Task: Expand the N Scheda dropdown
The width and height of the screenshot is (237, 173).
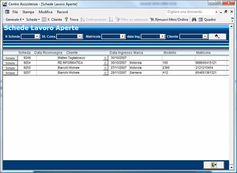Action: 37,37
